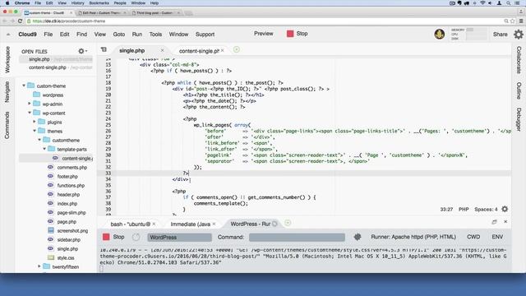The width and height of the screenshot is (526, 296).
Task: Open Runner: Apache httpd selector
Action: point(413,237)
